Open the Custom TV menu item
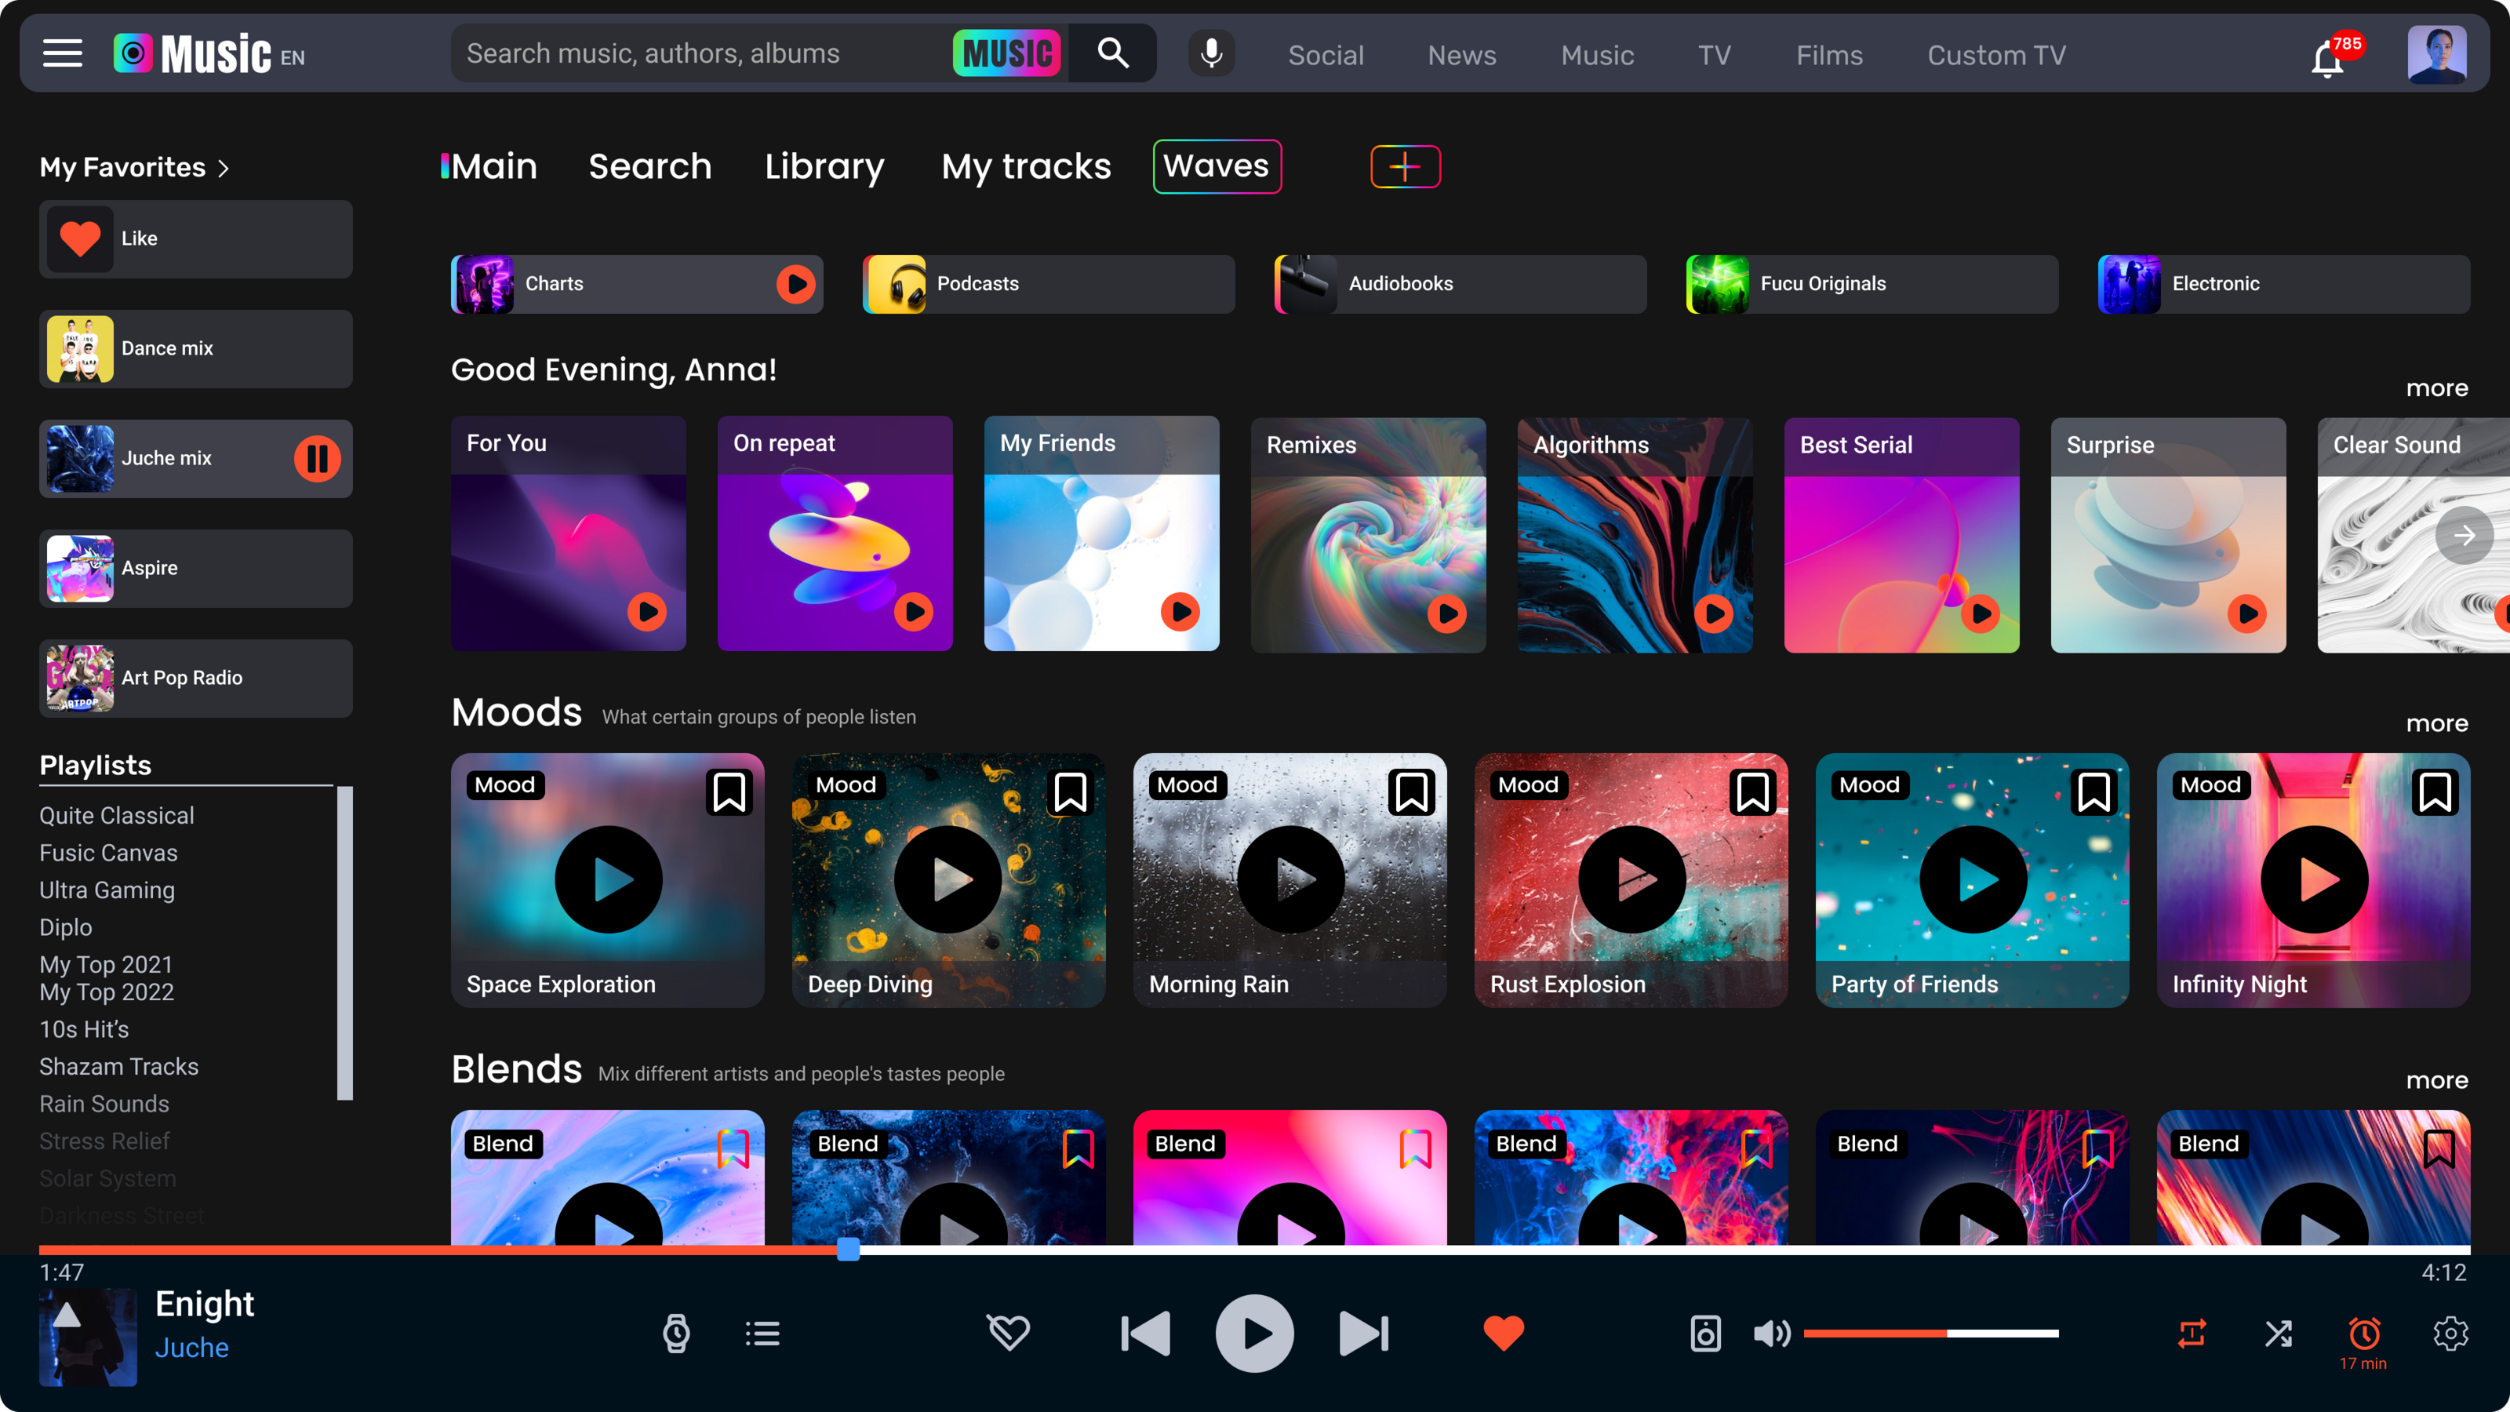The image size is (2510, 1412). (1996, 56)
